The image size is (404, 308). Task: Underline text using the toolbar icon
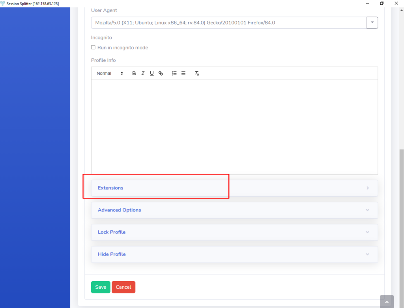click(x=151, y=74)
